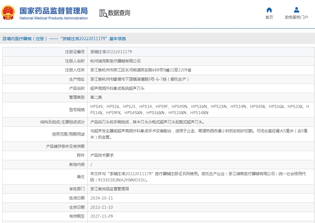The height and width of the screenshot is (223, 315).
Task: Click the 数据查询 magnifier document icon
Action: 103,13
